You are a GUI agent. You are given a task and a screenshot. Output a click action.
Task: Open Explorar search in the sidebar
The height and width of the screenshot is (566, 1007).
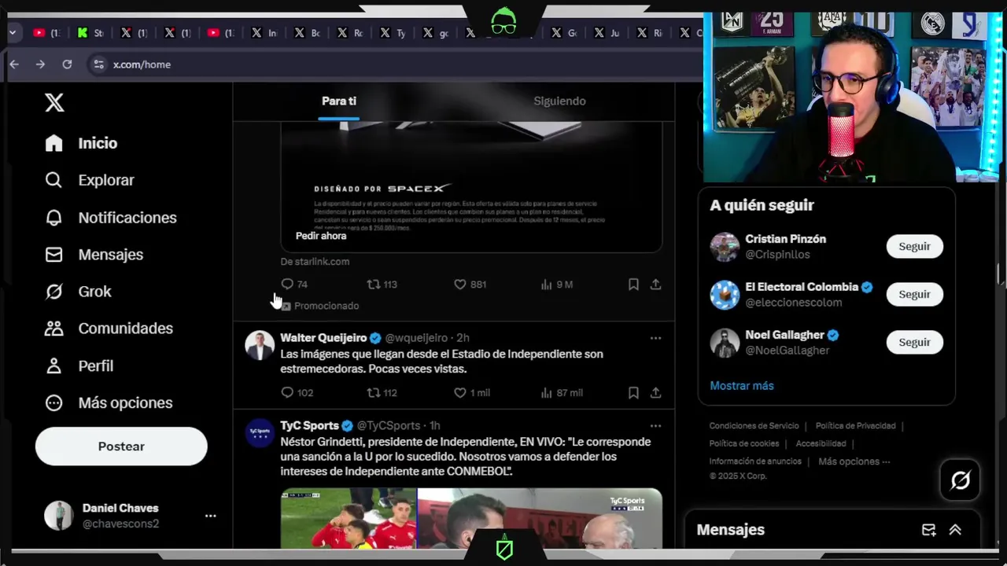tap(90, 180)
